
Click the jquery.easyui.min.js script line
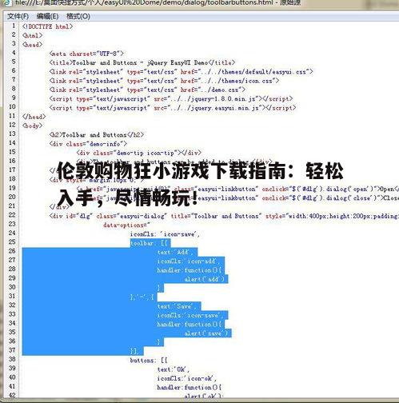(x=173, y=108)
